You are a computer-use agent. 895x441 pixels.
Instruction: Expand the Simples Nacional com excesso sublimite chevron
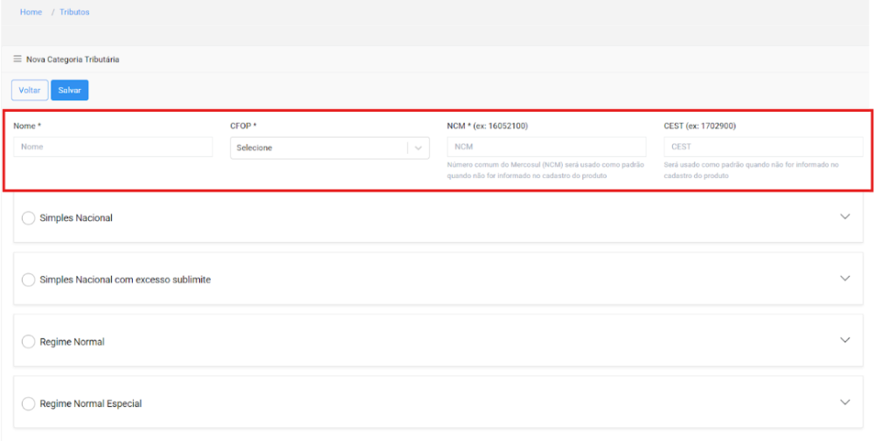click(844, 279)
